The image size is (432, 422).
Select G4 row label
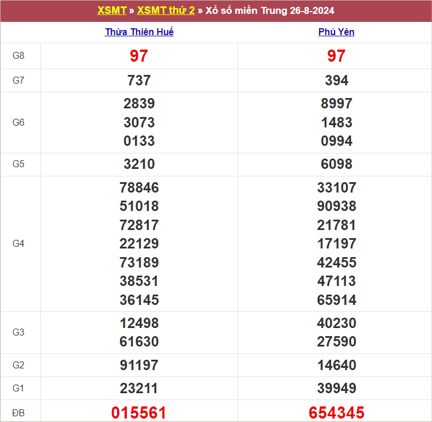18,243
